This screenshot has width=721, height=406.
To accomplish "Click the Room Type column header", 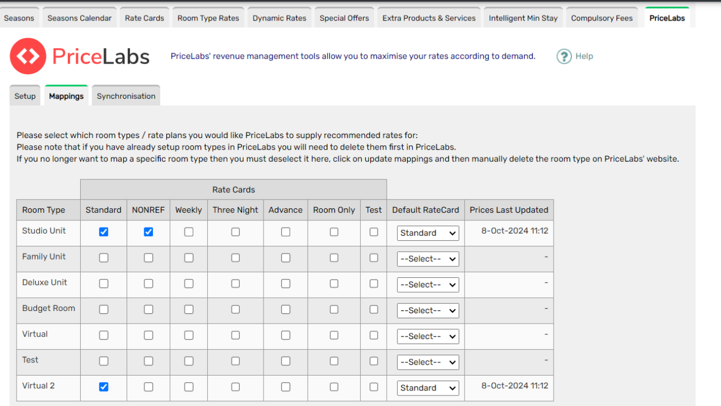I will point(49,210).
